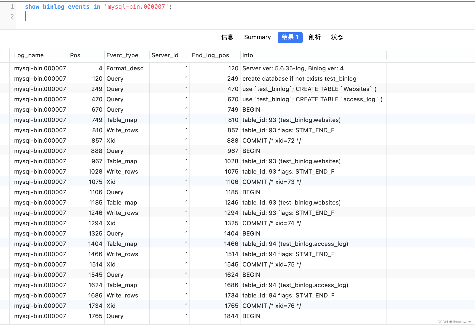
Task: Select 'COMMIT /* xid=76 */' cell
Action: [x=313, y=306]
